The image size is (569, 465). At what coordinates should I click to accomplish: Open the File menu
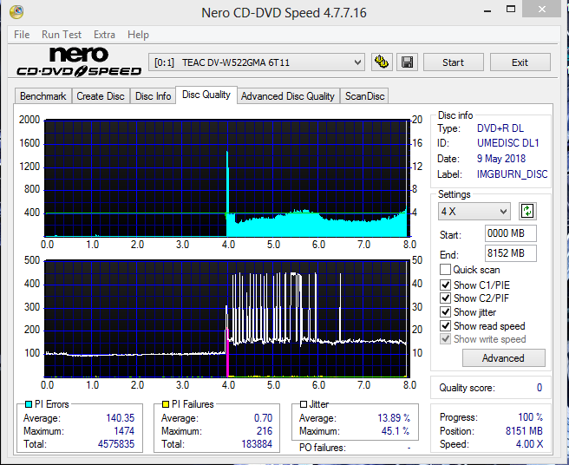(22, 35)
